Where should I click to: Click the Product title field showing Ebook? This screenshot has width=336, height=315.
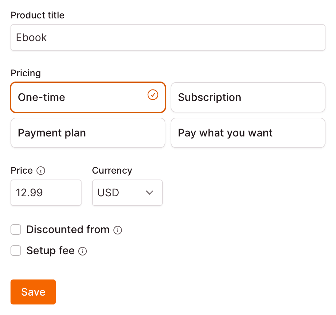coord(168,37)
